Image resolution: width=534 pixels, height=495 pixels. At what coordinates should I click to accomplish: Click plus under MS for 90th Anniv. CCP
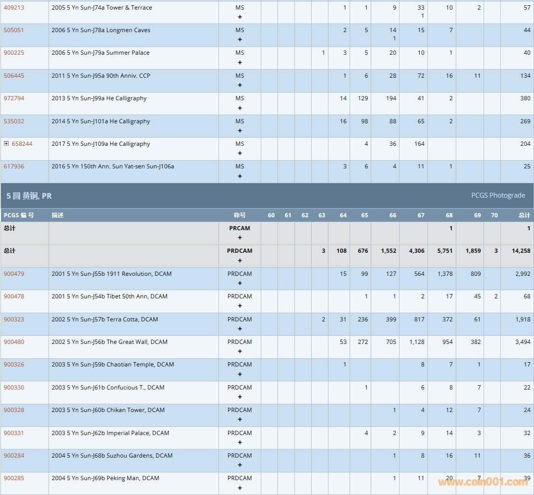pos(240,85)
